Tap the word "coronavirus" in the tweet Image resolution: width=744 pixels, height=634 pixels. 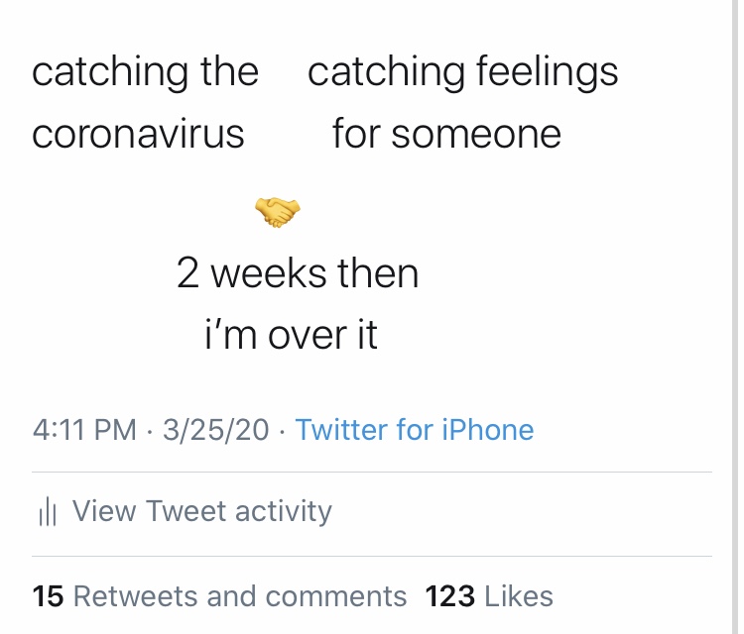click(x=138, y=134)
